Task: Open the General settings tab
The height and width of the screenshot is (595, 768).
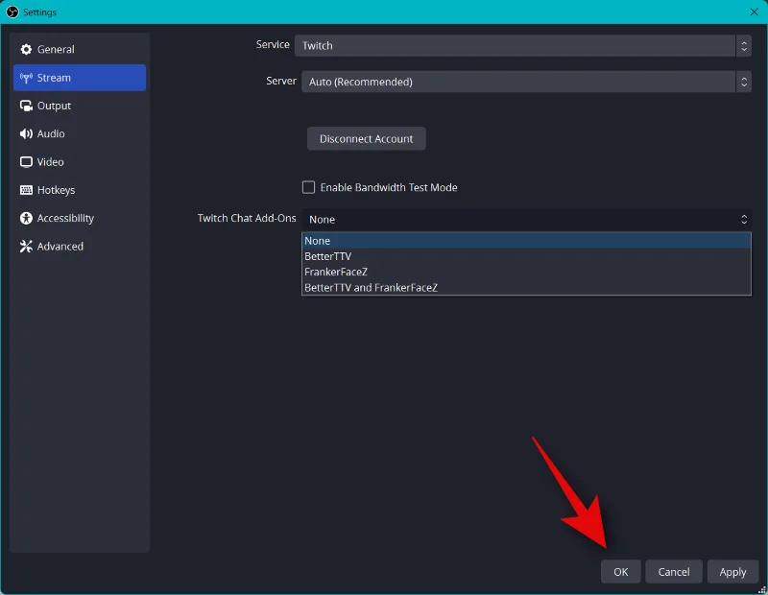Action: (80, 50)
